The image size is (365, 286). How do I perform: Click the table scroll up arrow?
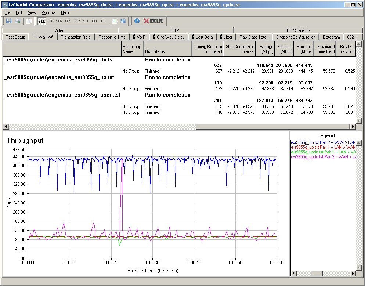coord(359,44)
